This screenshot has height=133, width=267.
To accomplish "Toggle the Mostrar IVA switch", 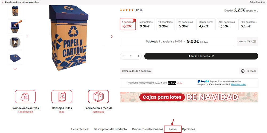I will pyautogui.click(x=254, y=41).
